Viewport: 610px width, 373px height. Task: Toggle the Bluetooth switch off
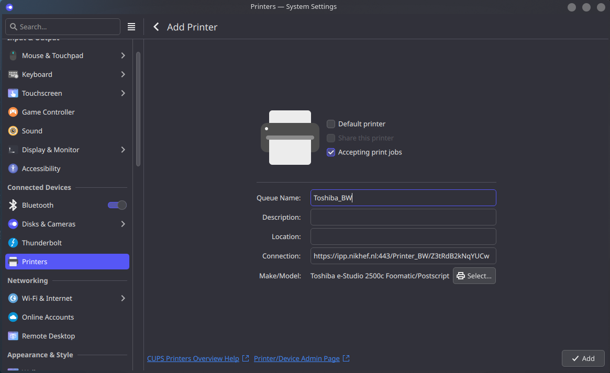pyautogui.click(x=117, y=205)
